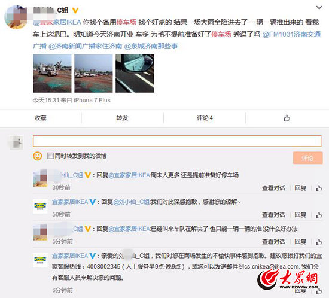This screenshot has width=329, height=298.
Task: Like the 30秒前 comment
Action: (319, 188)
